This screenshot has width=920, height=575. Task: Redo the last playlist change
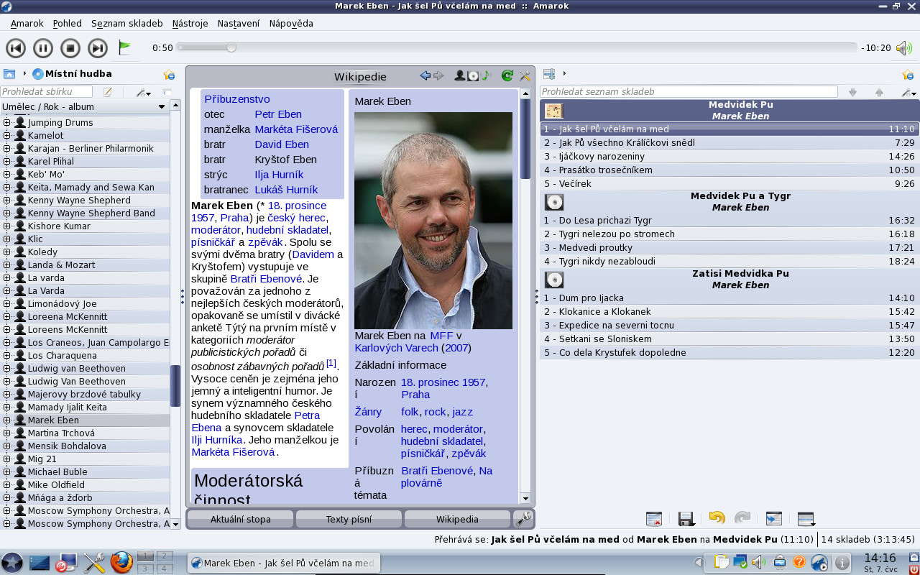point(742,517)
